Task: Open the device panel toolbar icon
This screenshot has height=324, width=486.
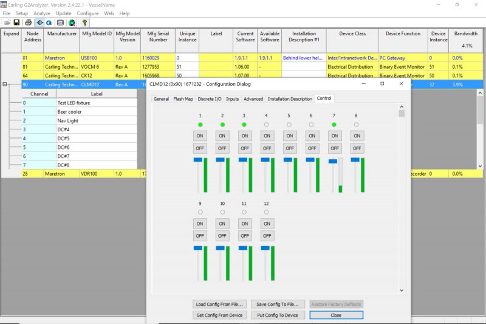Action: click(x=60, y=22)
